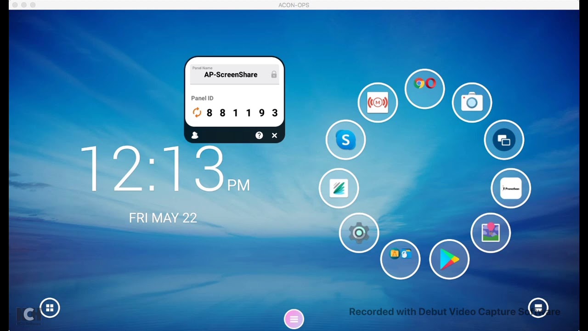Click the FRI MAY 22 date
The height and width of the screenshot is (331, 588).
pos(163,218)
